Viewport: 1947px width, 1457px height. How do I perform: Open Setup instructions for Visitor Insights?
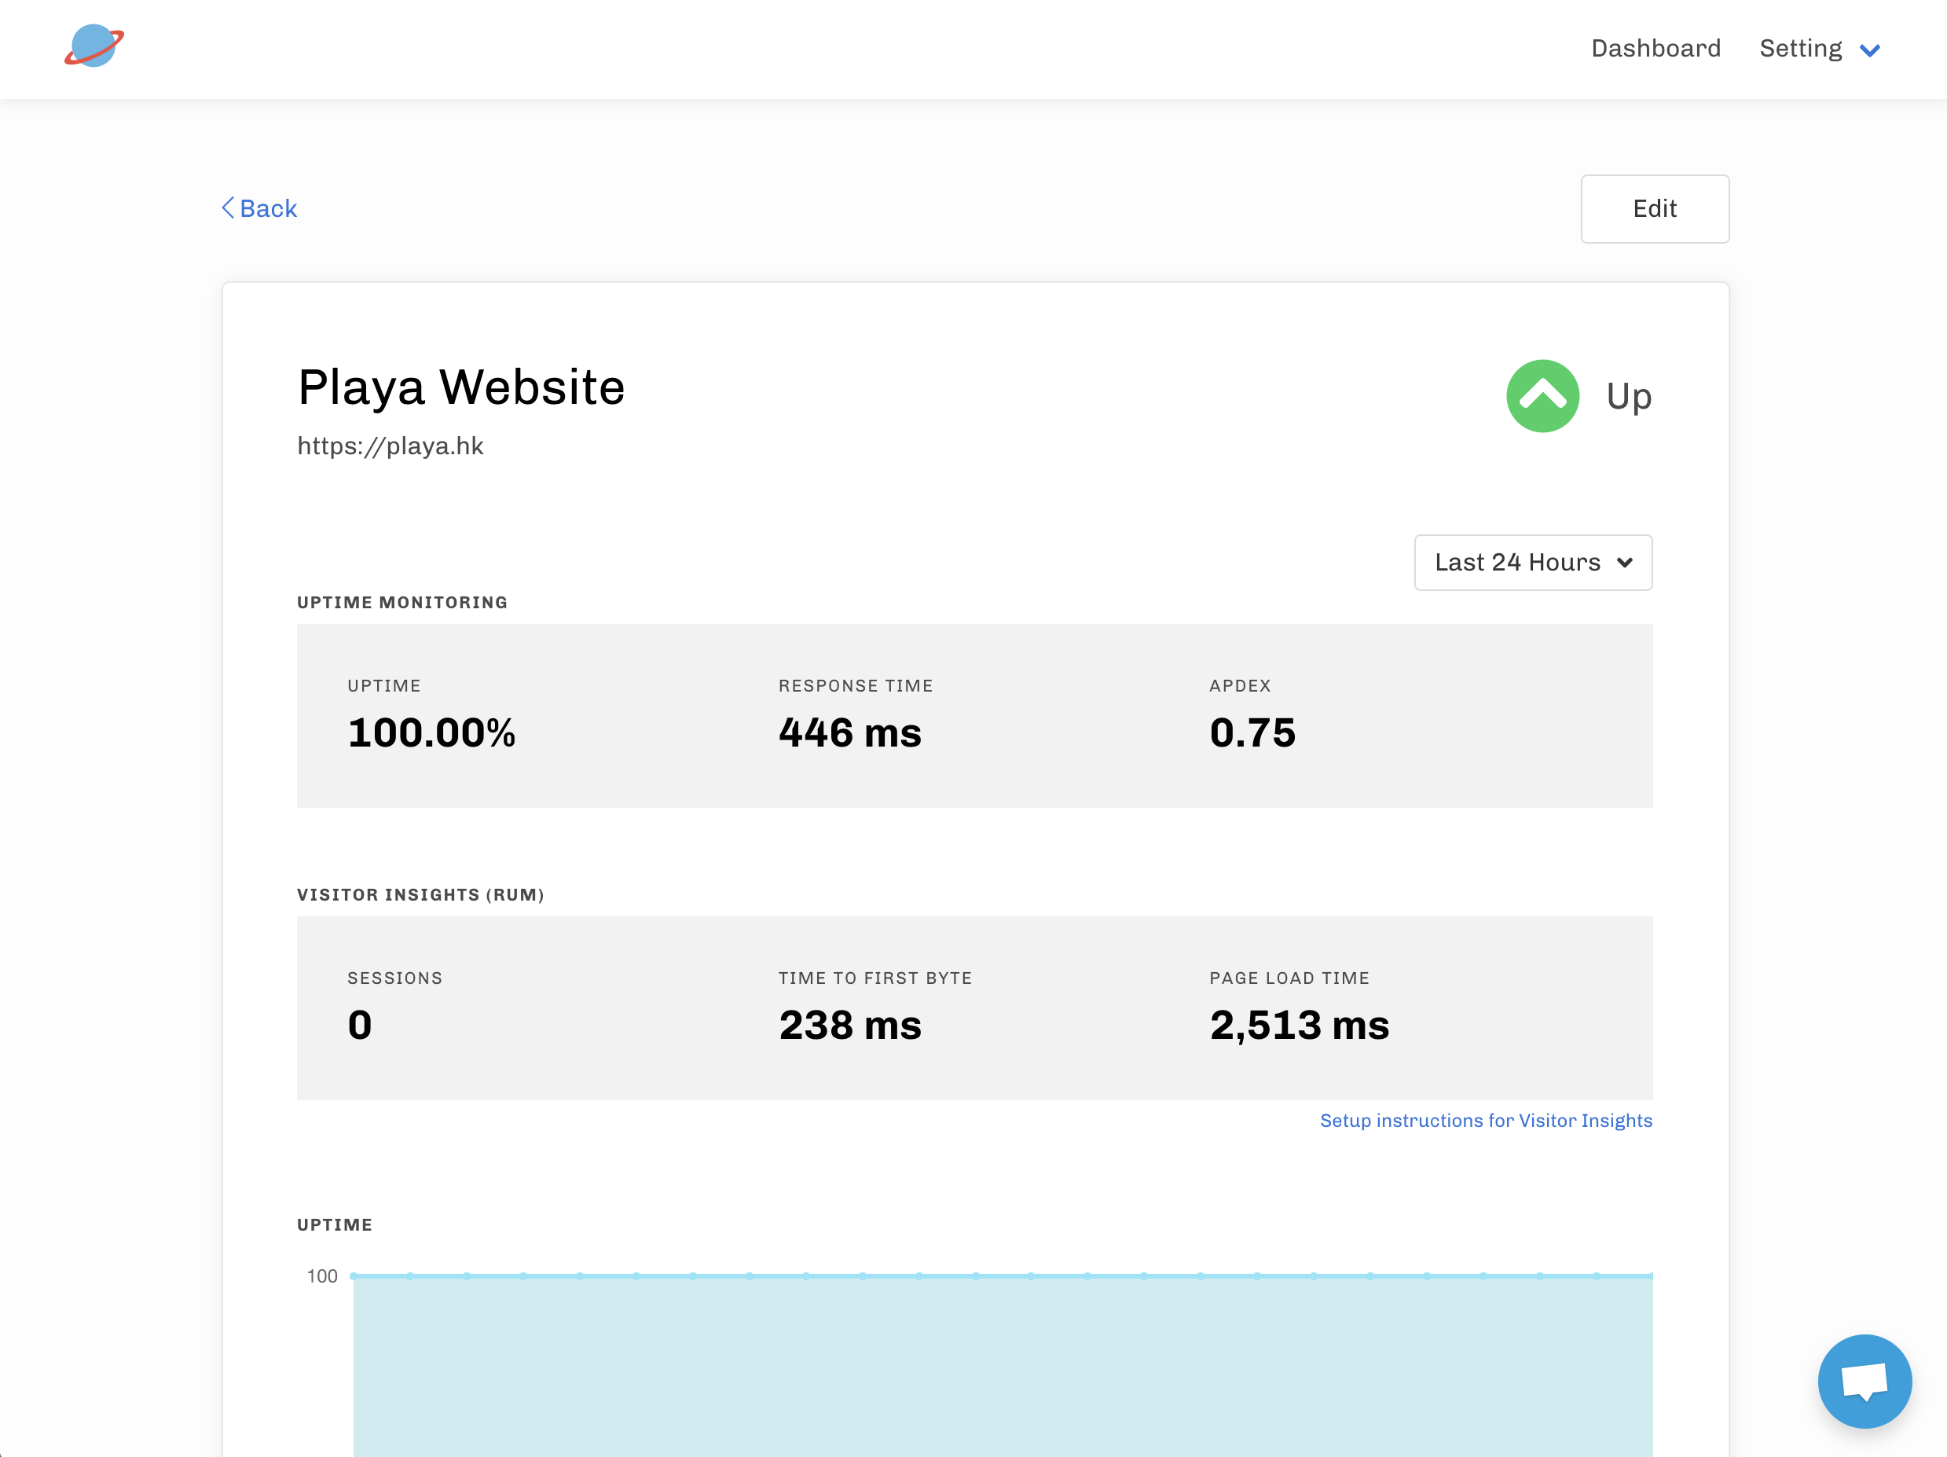(1485, 1121)
